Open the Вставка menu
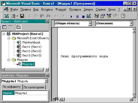Image resolution: width=138 pixels, height=103 pixels. pos(47,9)
